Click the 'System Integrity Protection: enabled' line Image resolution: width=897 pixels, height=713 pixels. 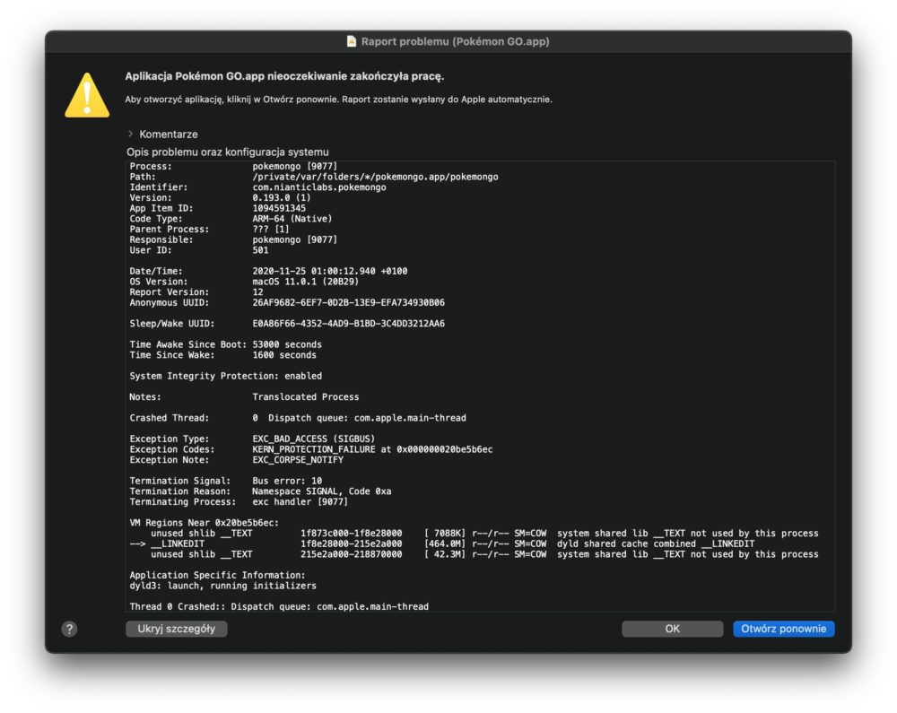[x=225, y=376]
